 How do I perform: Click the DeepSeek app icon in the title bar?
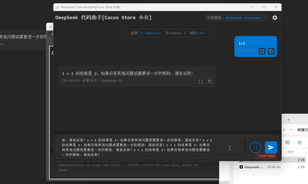[57, 7]
